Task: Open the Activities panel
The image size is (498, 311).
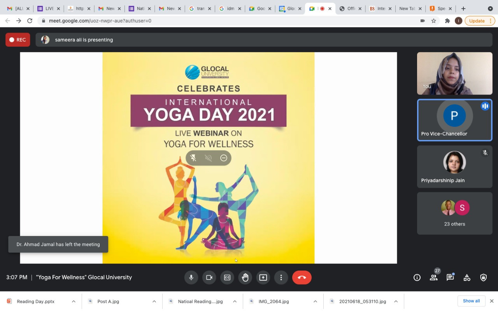Action: click(467, 278)
